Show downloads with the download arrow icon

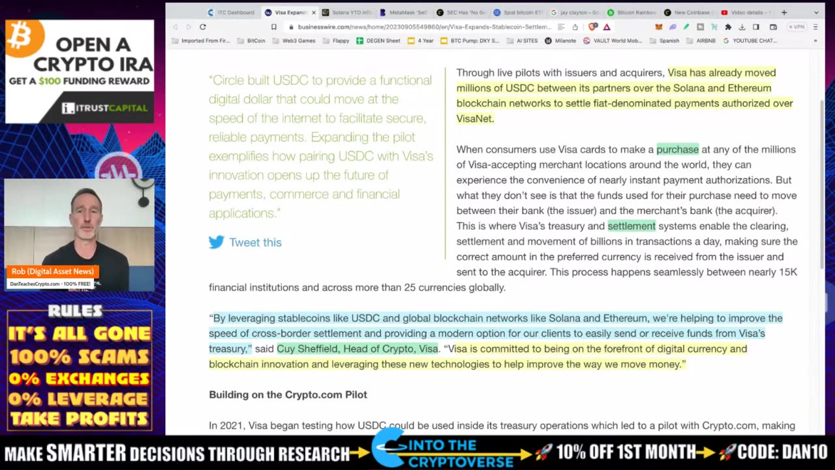[x=742, y=27]
